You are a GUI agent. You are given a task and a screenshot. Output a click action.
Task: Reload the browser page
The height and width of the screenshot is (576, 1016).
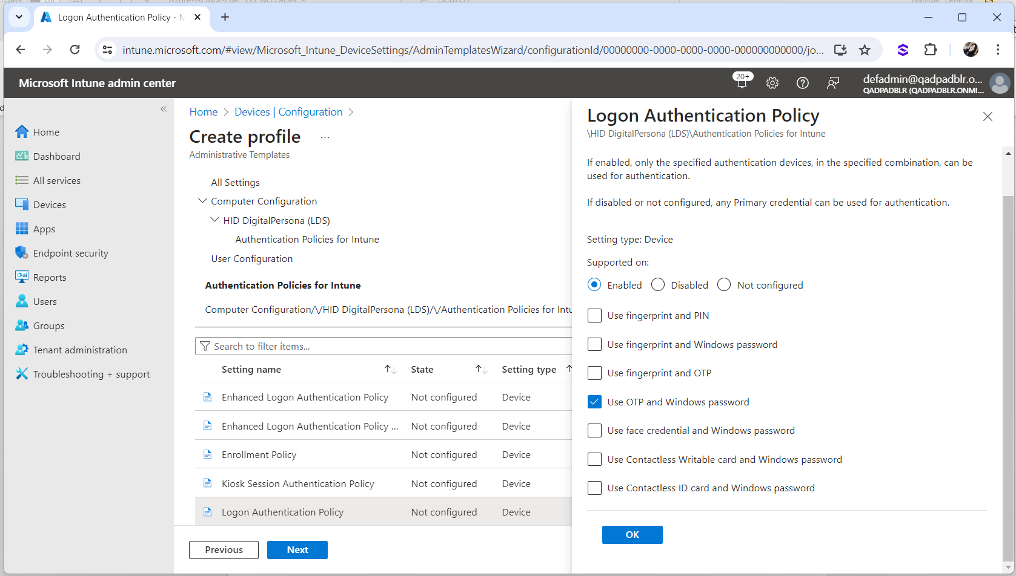click(75, 50)
